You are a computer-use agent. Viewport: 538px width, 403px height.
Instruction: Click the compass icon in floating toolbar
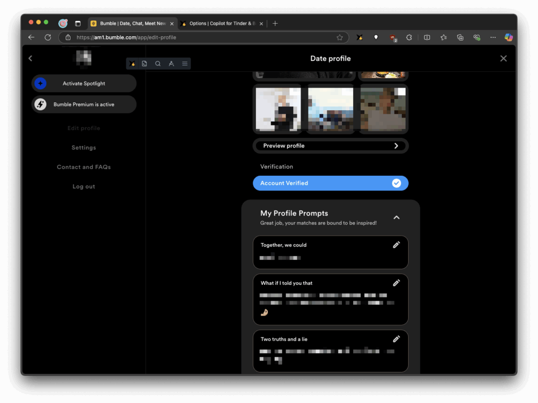171,63
